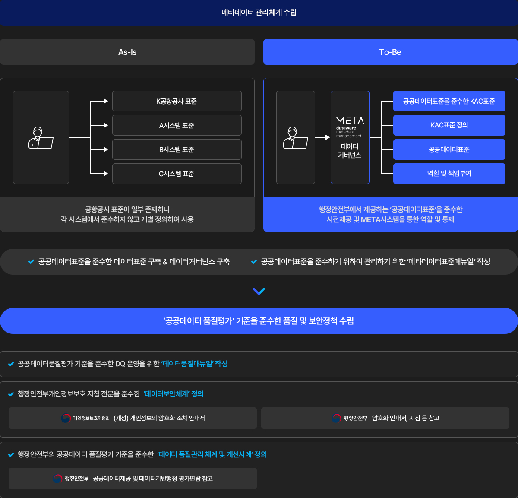
Task: Click the checkmark beside '데이터보안체계' 정의
Action: tap(11, 394)
